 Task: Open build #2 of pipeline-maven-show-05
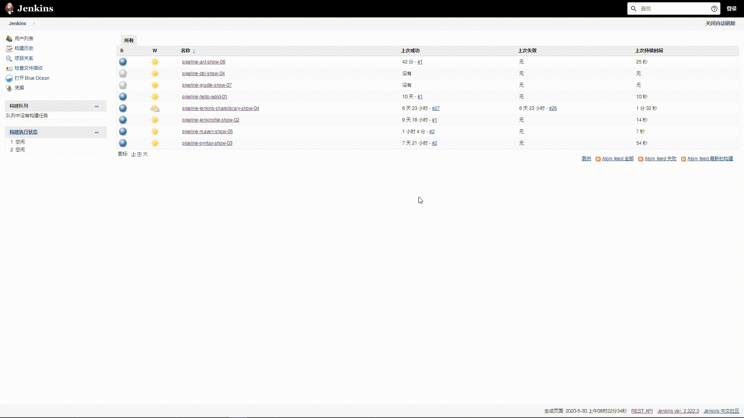(x=432, y=132)
